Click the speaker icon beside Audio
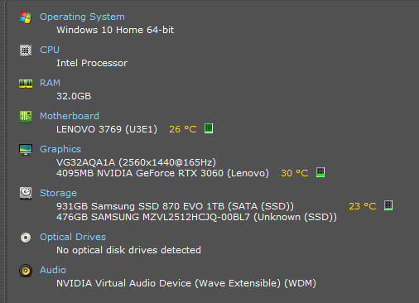This screenshot has height=303, width=419. 26,271
